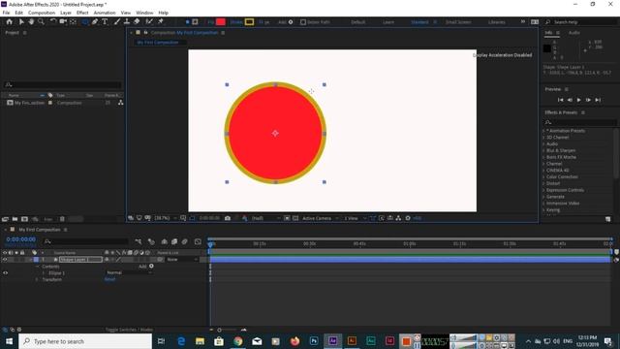Click the current time 0:00:00:00 in timeline
This screenshot has height=349, width=620.
21,239
